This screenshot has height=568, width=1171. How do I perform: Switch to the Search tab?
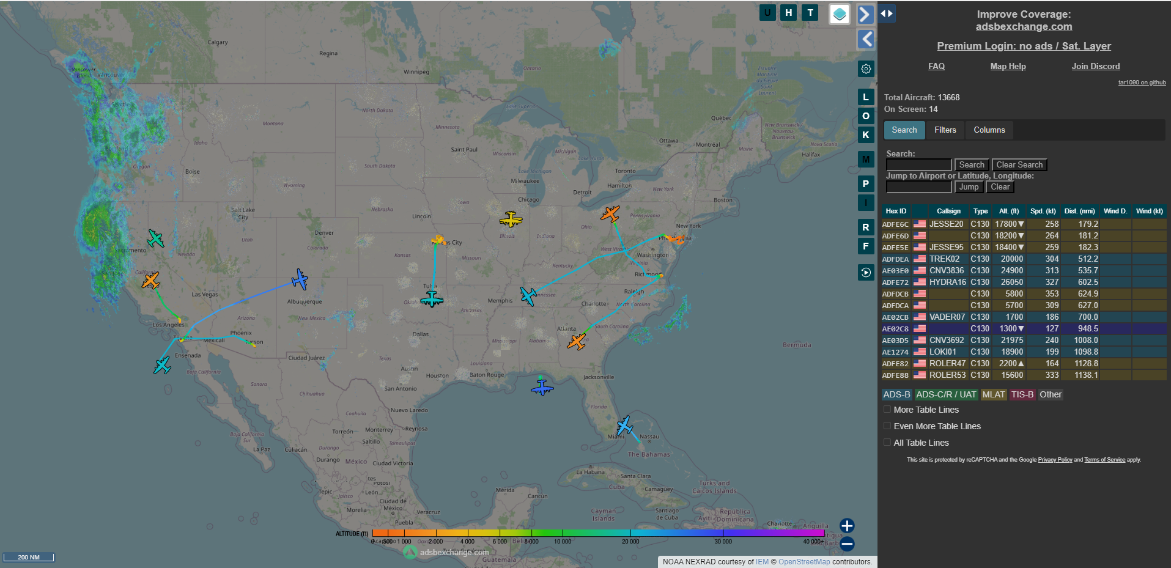click(904, 130)
